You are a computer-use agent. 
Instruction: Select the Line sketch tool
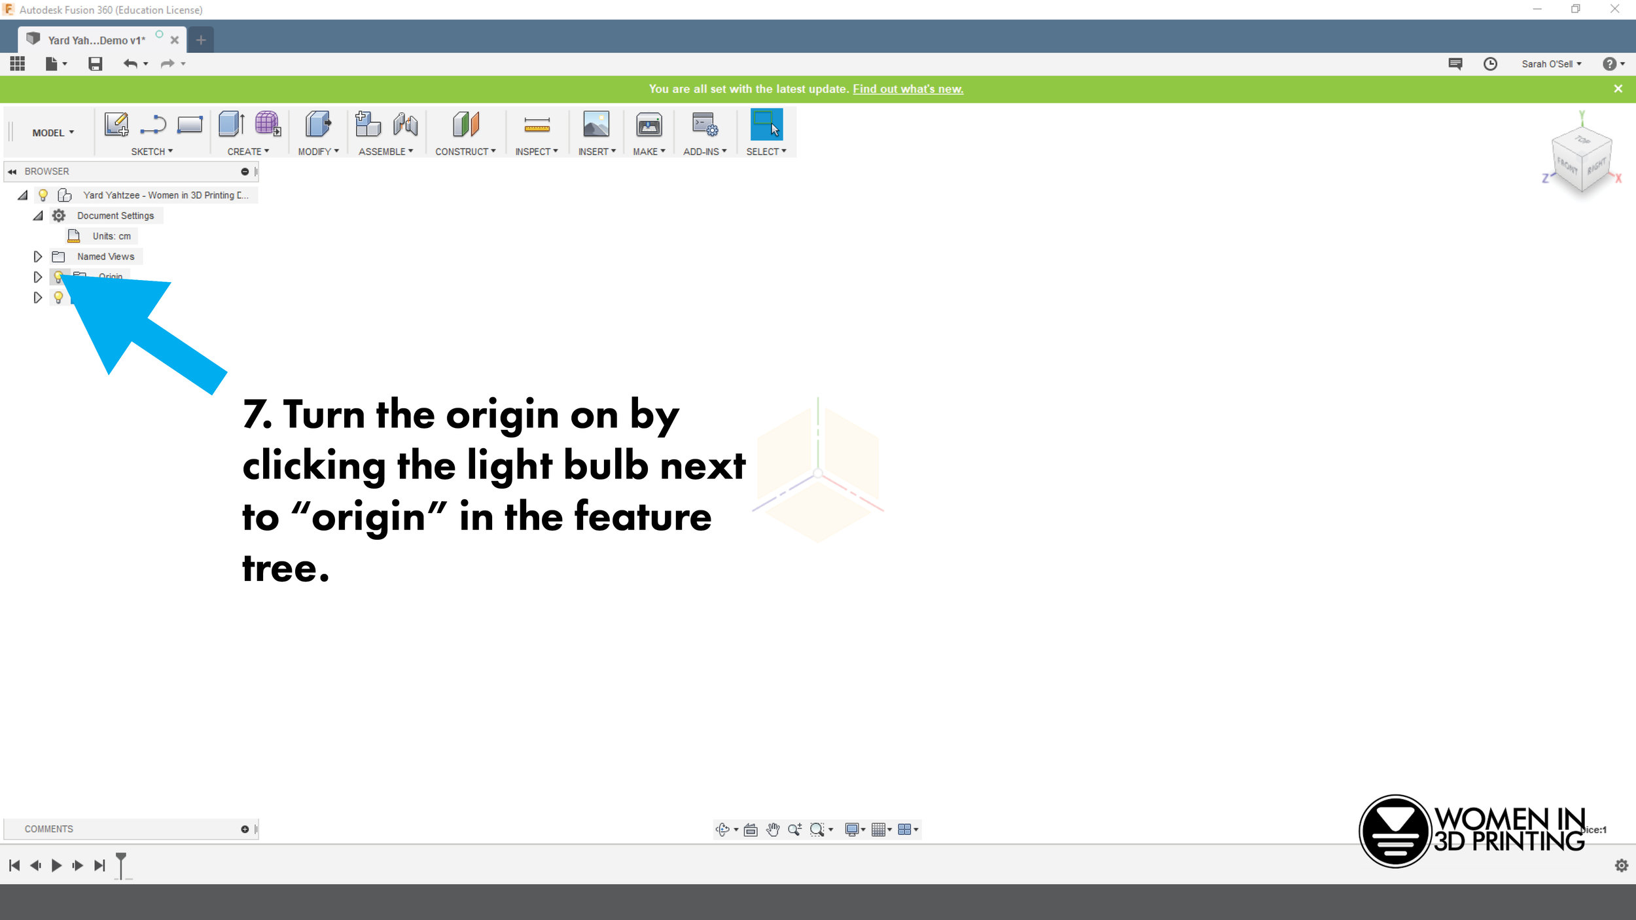point(153,124)
